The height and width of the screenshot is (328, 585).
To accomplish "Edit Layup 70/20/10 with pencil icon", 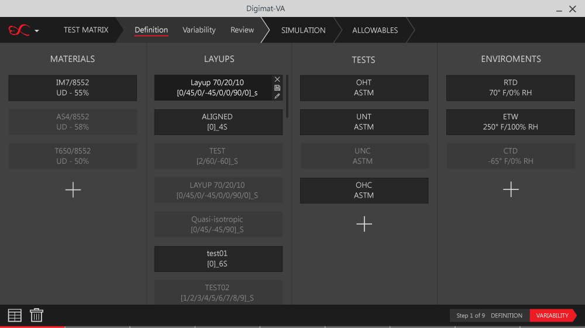I will (277, 96).
